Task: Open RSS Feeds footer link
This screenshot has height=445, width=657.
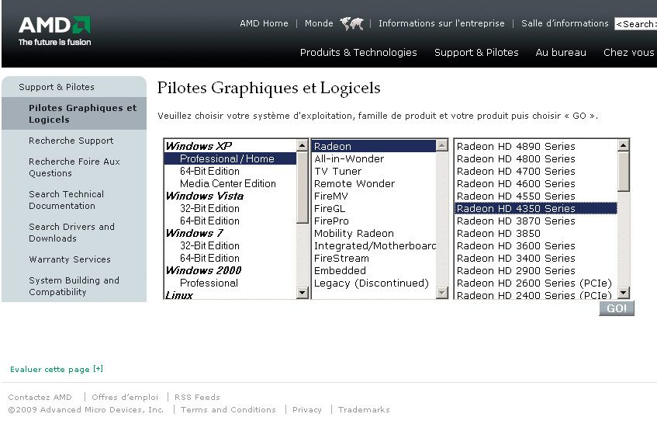Action: point(197,397)
